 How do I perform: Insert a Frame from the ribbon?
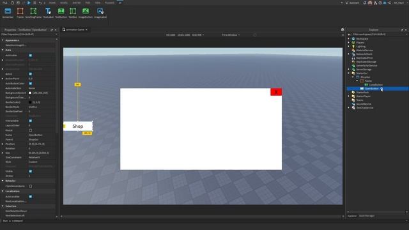coord(20,13)
